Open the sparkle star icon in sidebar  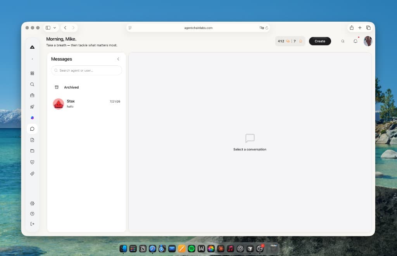pyautogui.click(x=32, y=174)
